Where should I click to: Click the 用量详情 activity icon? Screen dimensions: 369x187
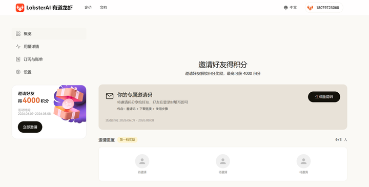18,46
